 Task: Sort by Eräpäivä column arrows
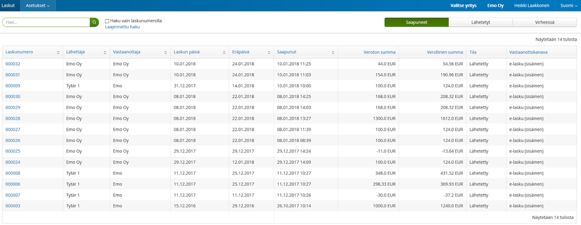[x=269, y=52]
